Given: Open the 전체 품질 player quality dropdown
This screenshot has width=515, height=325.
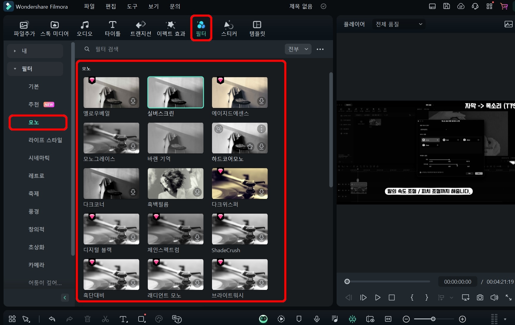Looking at the screenshot, I should coord(398,24).
